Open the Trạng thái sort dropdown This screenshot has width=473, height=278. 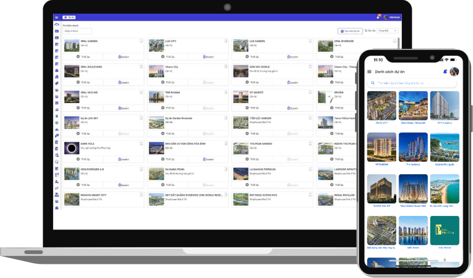(387, 31)
